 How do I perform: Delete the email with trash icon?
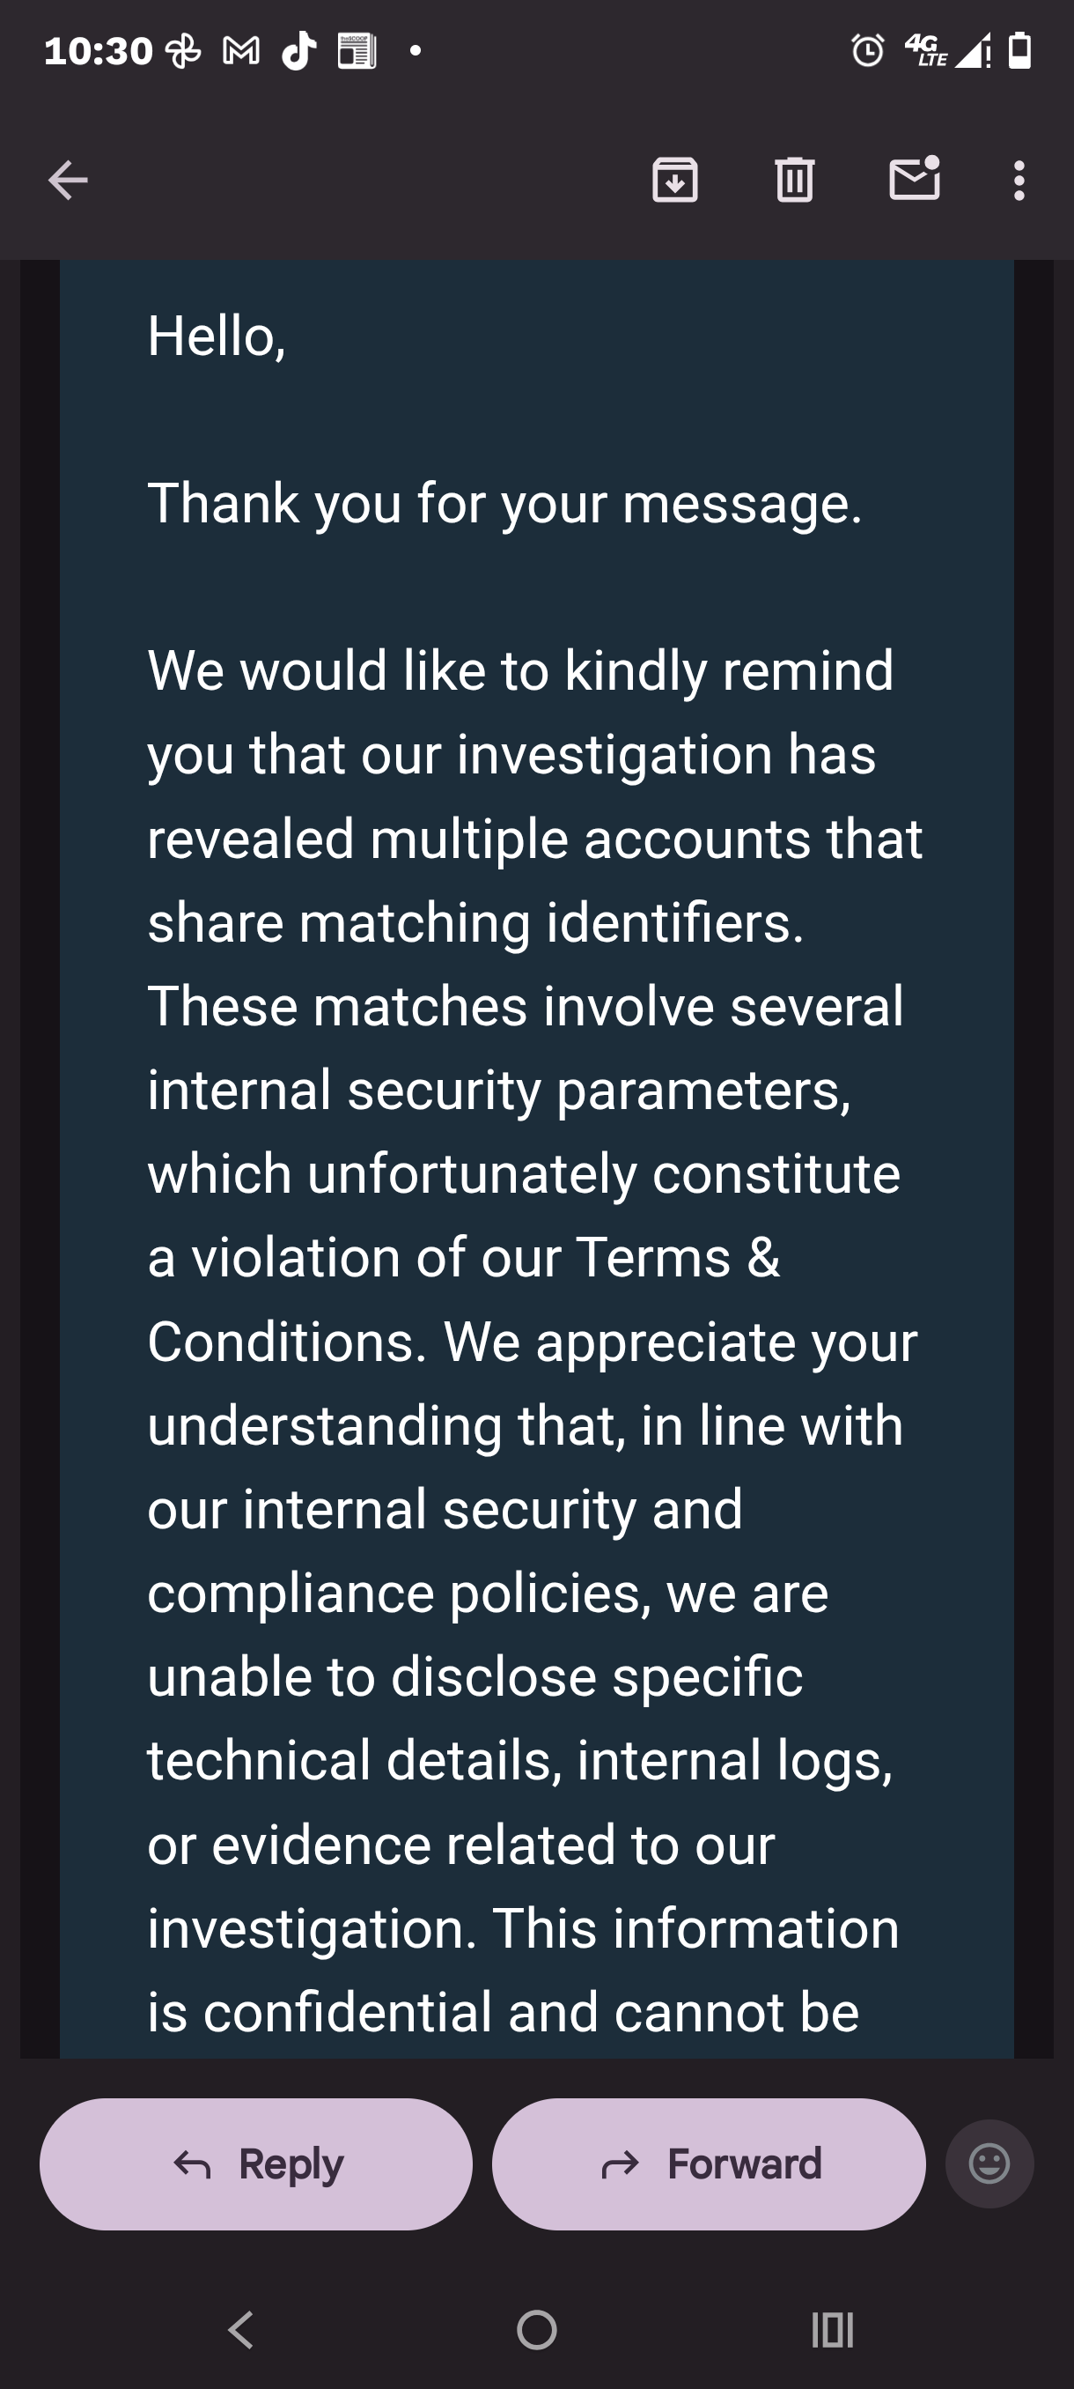(794, 180)
